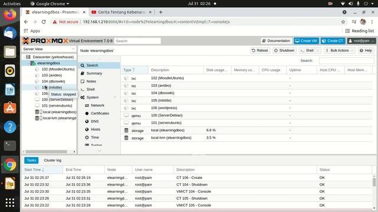Image resolution: width=378 pixels, height=212 pixels.
Task: Collapse the Datacenter (yellowhouse) tree node
Action: tap(24, 57)
